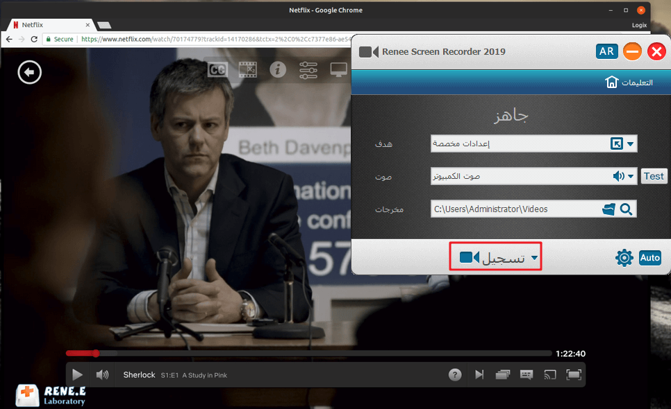Viewport: 671px width, 409px height.
Task: Open recorder settings gear icon
Action: coord(624,258)
